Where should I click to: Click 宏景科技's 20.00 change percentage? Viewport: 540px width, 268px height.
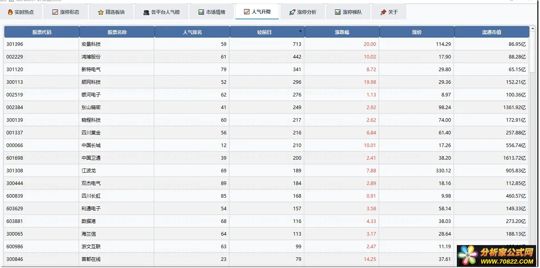370,44
